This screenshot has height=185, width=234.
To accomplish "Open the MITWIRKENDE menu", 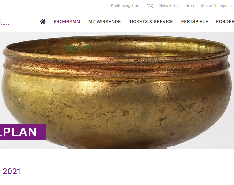I will (105, 22).
